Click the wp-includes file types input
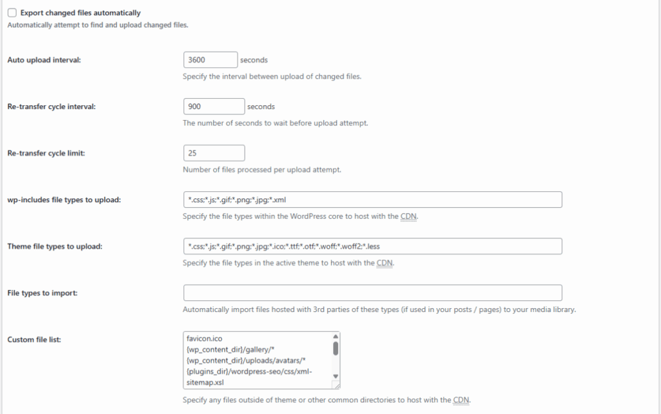Viewport: 661px width, 414px height. coord(372,200)
